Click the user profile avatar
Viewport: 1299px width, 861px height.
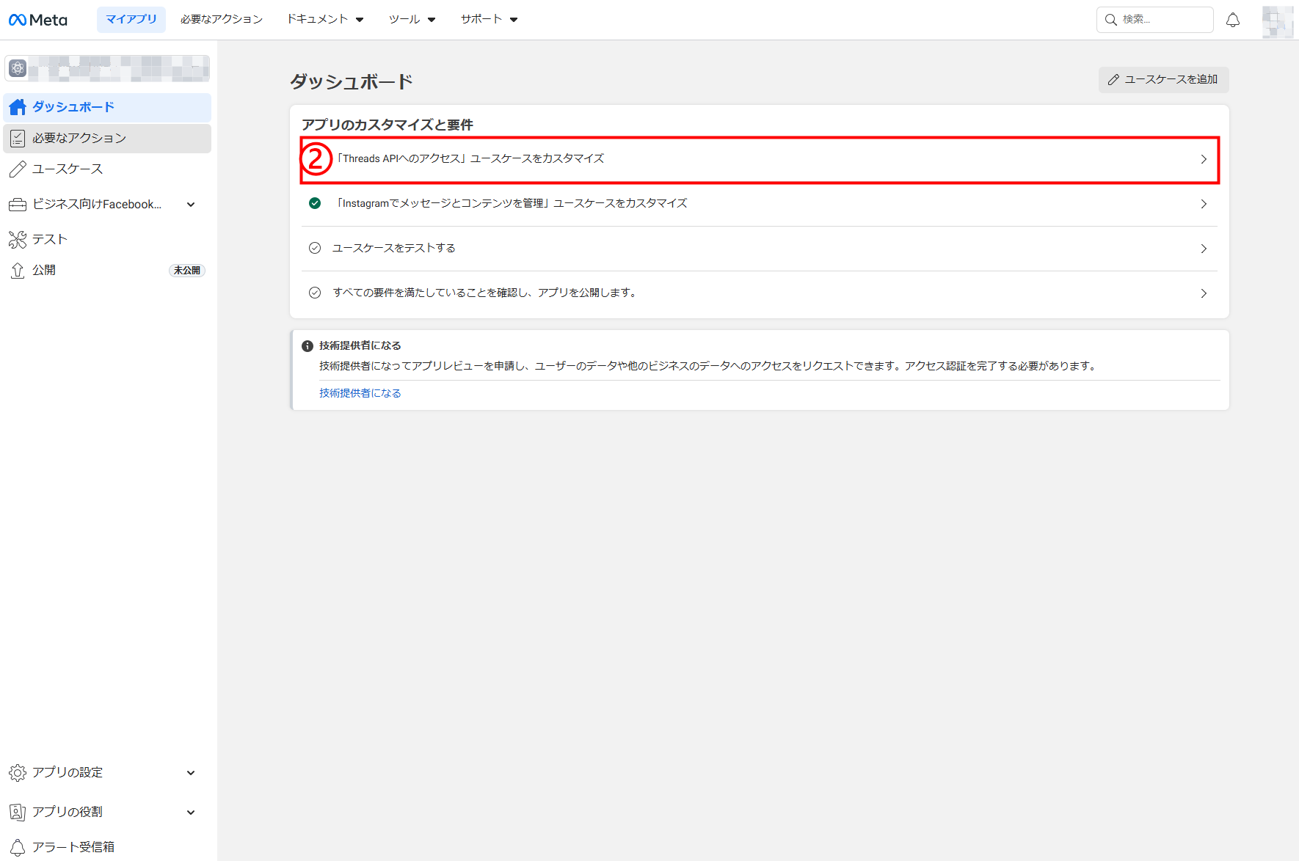point(1278,21)
